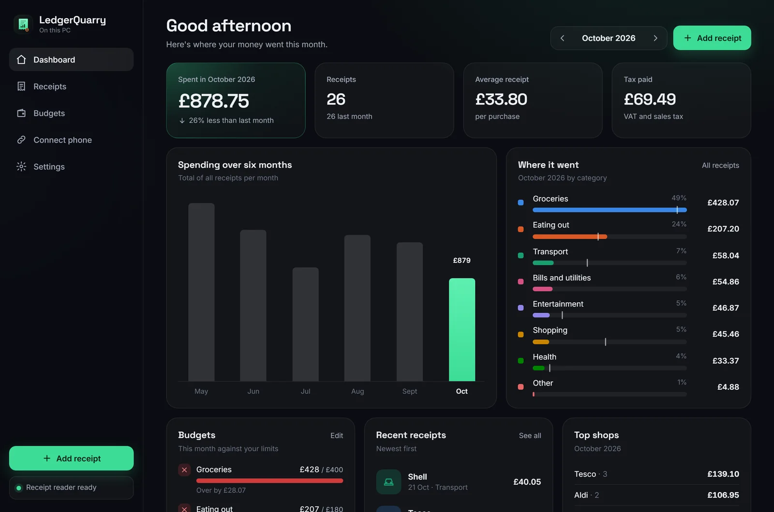Click the Tesco £139.10 shop row
This screenshot has width=774, height=512.
(656, 474)
